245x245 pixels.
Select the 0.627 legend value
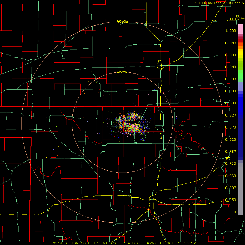click(x=231, y=115)
